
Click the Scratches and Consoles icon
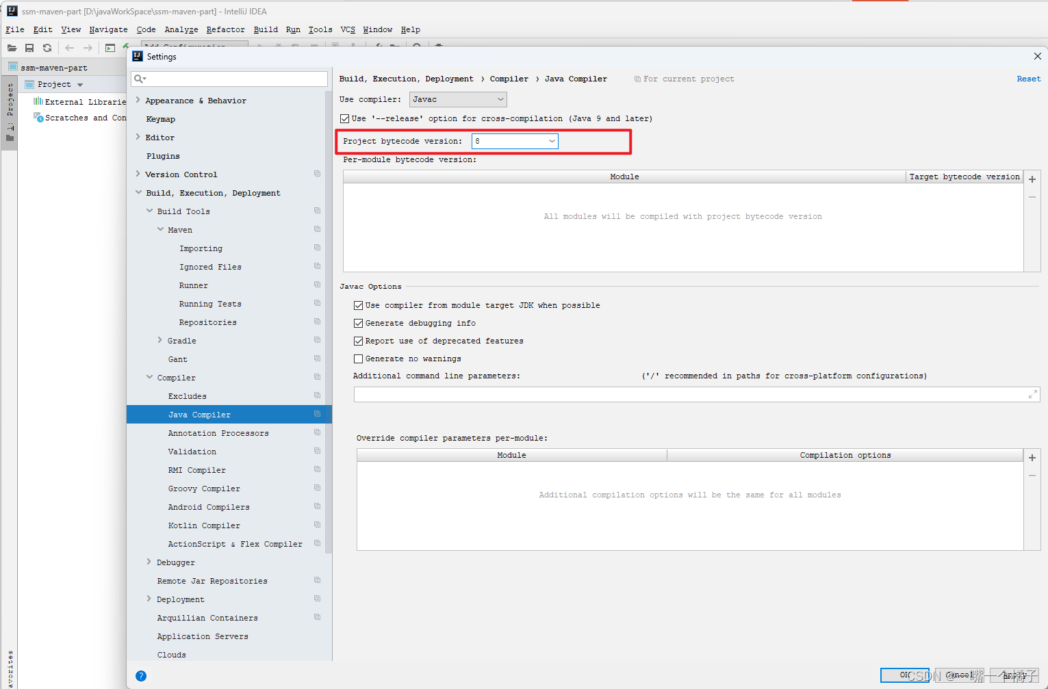38,118
